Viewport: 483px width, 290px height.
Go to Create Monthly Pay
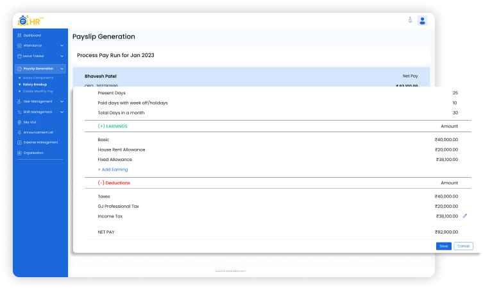click(x=38, y=91)
